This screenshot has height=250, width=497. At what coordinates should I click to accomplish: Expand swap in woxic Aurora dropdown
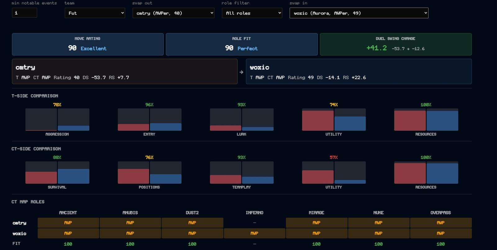point(359,13)
